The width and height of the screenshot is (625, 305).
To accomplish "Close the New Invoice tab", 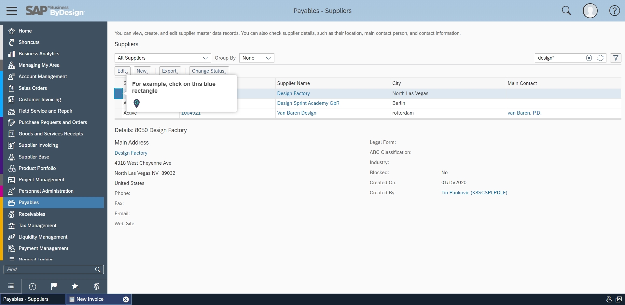I will pyautogui.click(x=126, y=299).
